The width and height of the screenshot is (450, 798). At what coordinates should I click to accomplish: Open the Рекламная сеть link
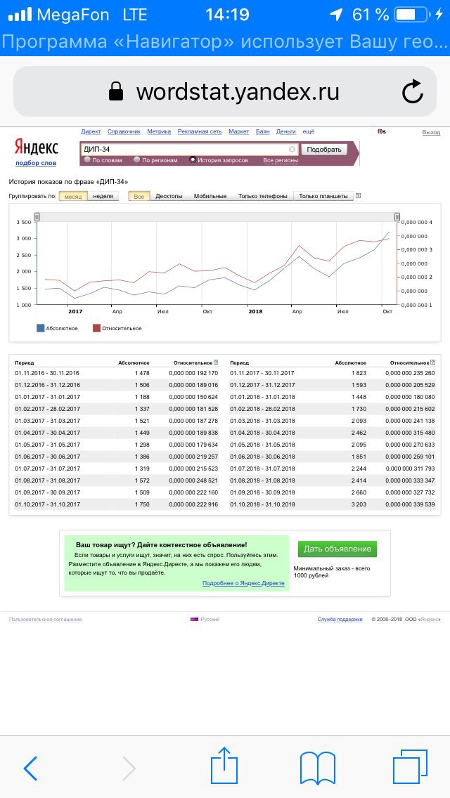coord(200,132)
